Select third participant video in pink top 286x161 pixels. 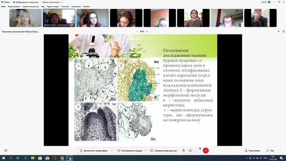[93, 18]
